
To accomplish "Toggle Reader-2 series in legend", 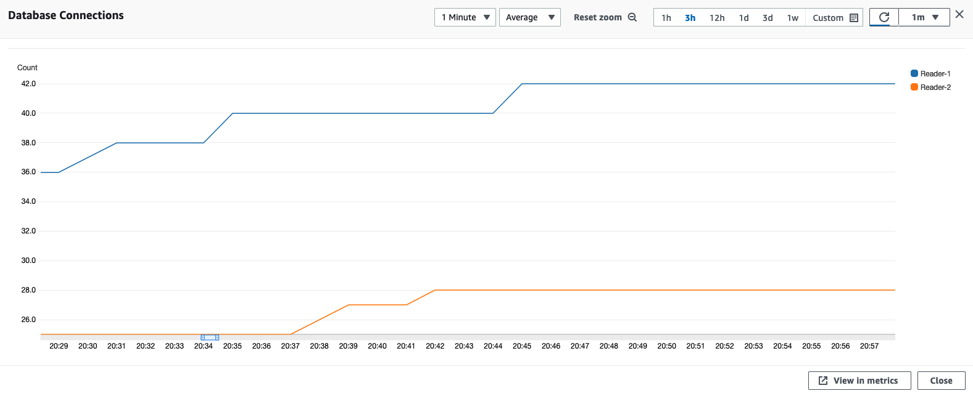I will click(935, 87).
